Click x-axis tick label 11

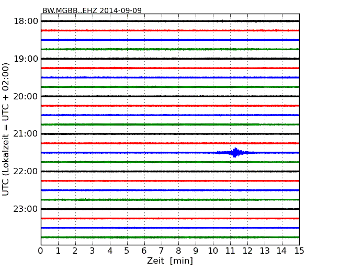click(230, 251)
